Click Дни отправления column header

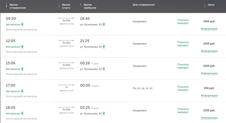pyautogui.click(x=143, y=5)
